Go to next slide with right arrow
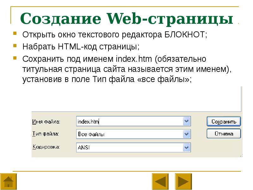The image size is (253, 190). [183, 182]
